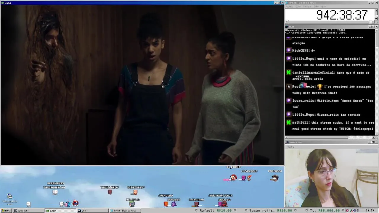Screen dimensions: 379x213
Task: Click Twitch icon beside Little_Meps faz sentido
Action: (x=289, y=114)
